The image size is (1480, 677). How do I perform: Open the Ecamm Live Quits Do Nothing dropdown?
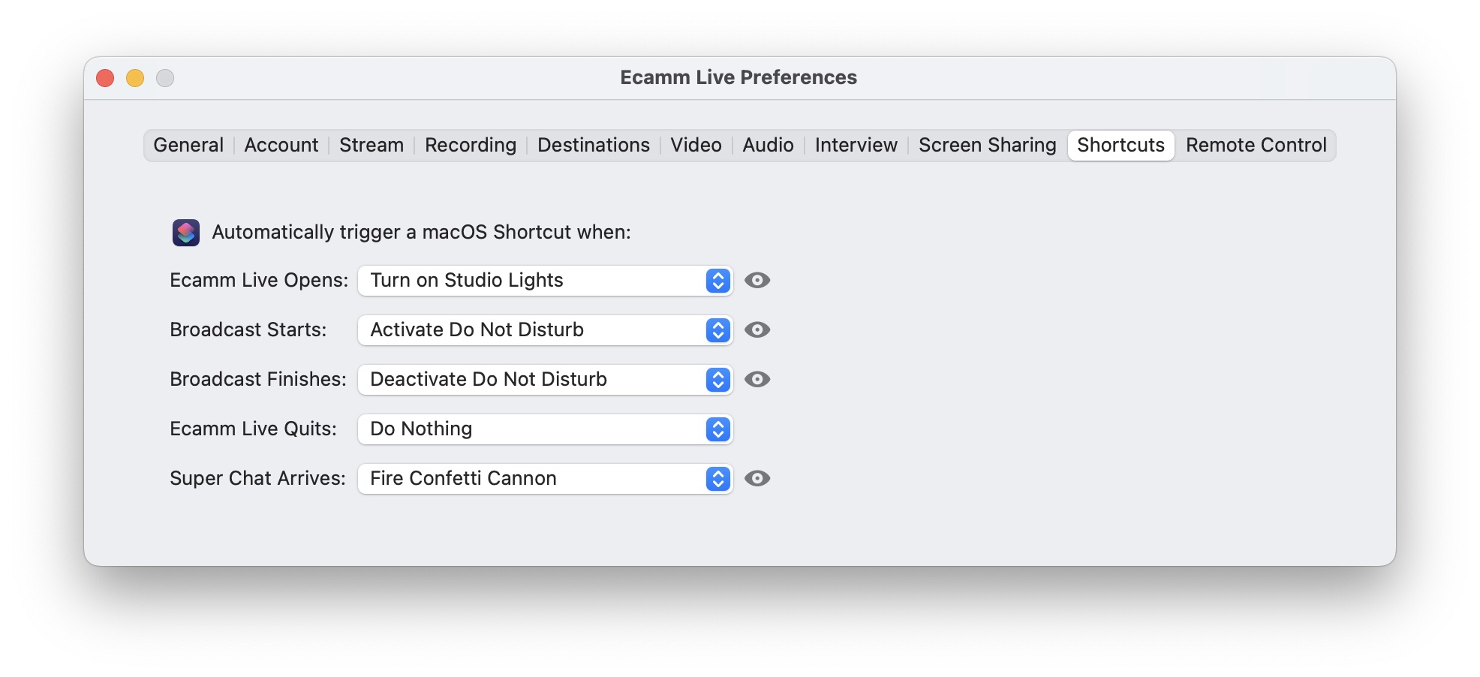point(545,429)
